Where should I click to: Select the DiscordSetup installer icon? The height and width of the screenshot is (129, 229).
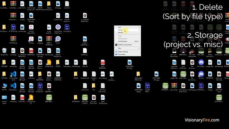pos(201,64)
